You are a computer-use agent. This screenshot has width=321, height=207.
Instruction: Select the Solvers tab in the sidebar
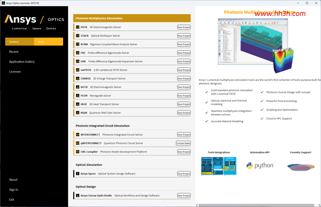coord(20,42)
